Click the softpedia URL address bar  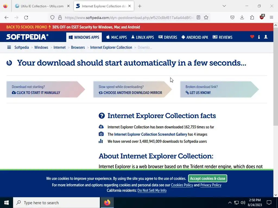coord(129,18)
